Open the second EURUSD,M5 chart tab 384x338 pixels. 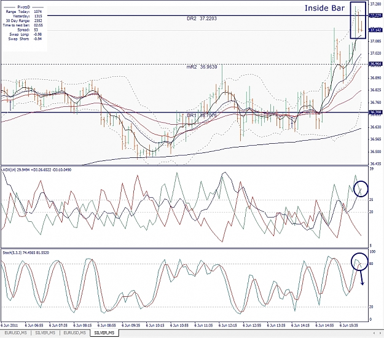[75, 333]
